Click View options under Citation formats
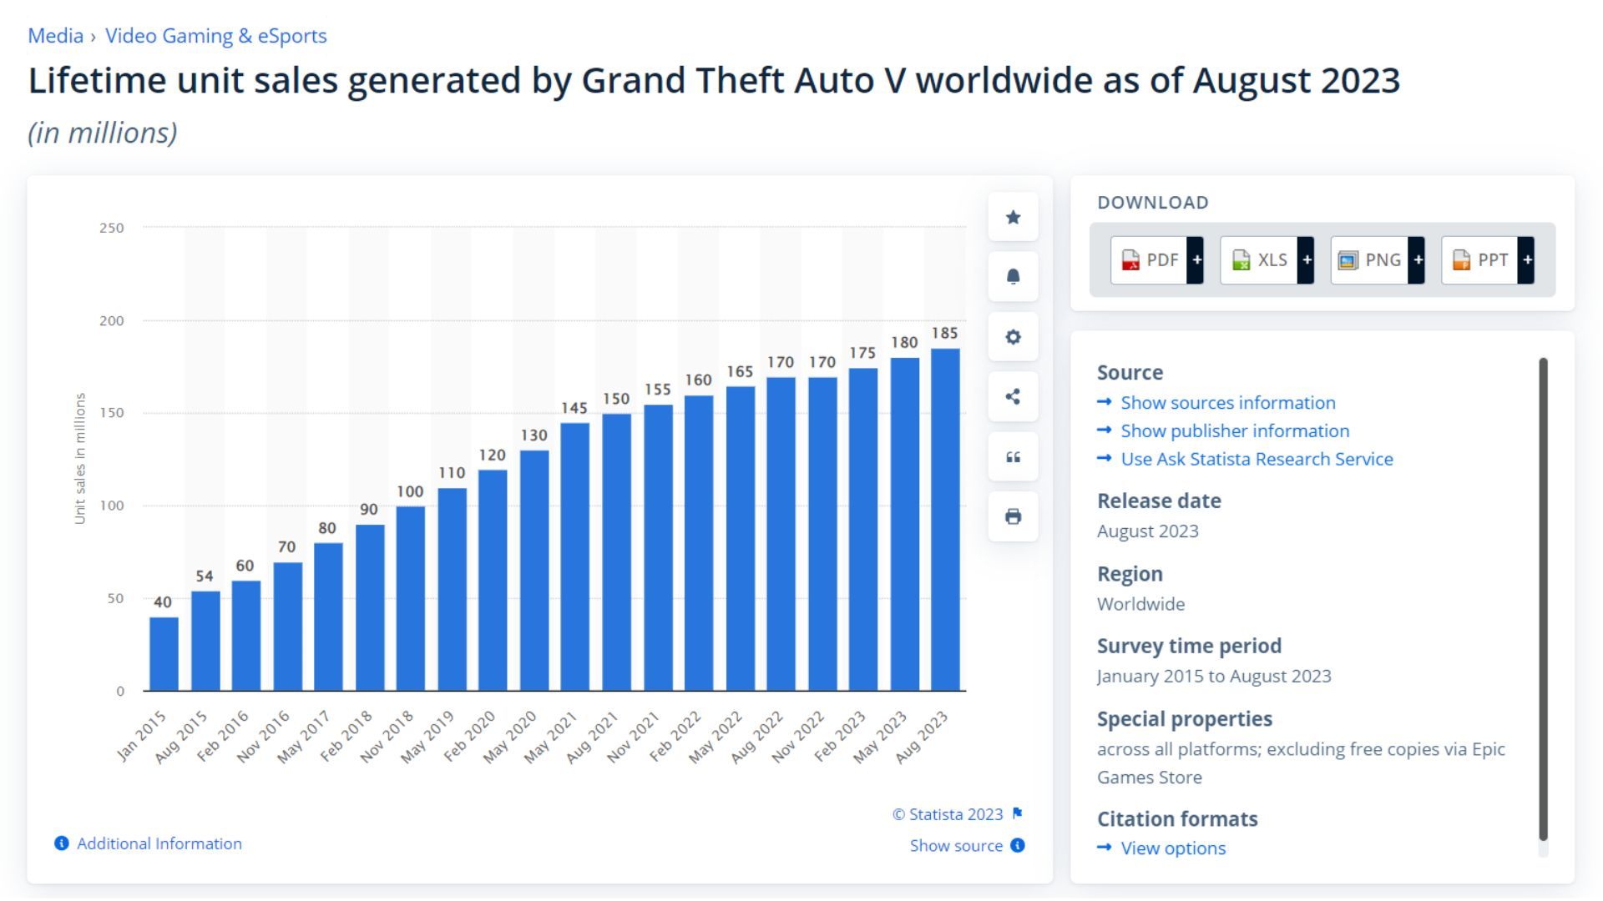This screenshot has width=1603, height=901. pyautogui.click(x=1173, y=848)
